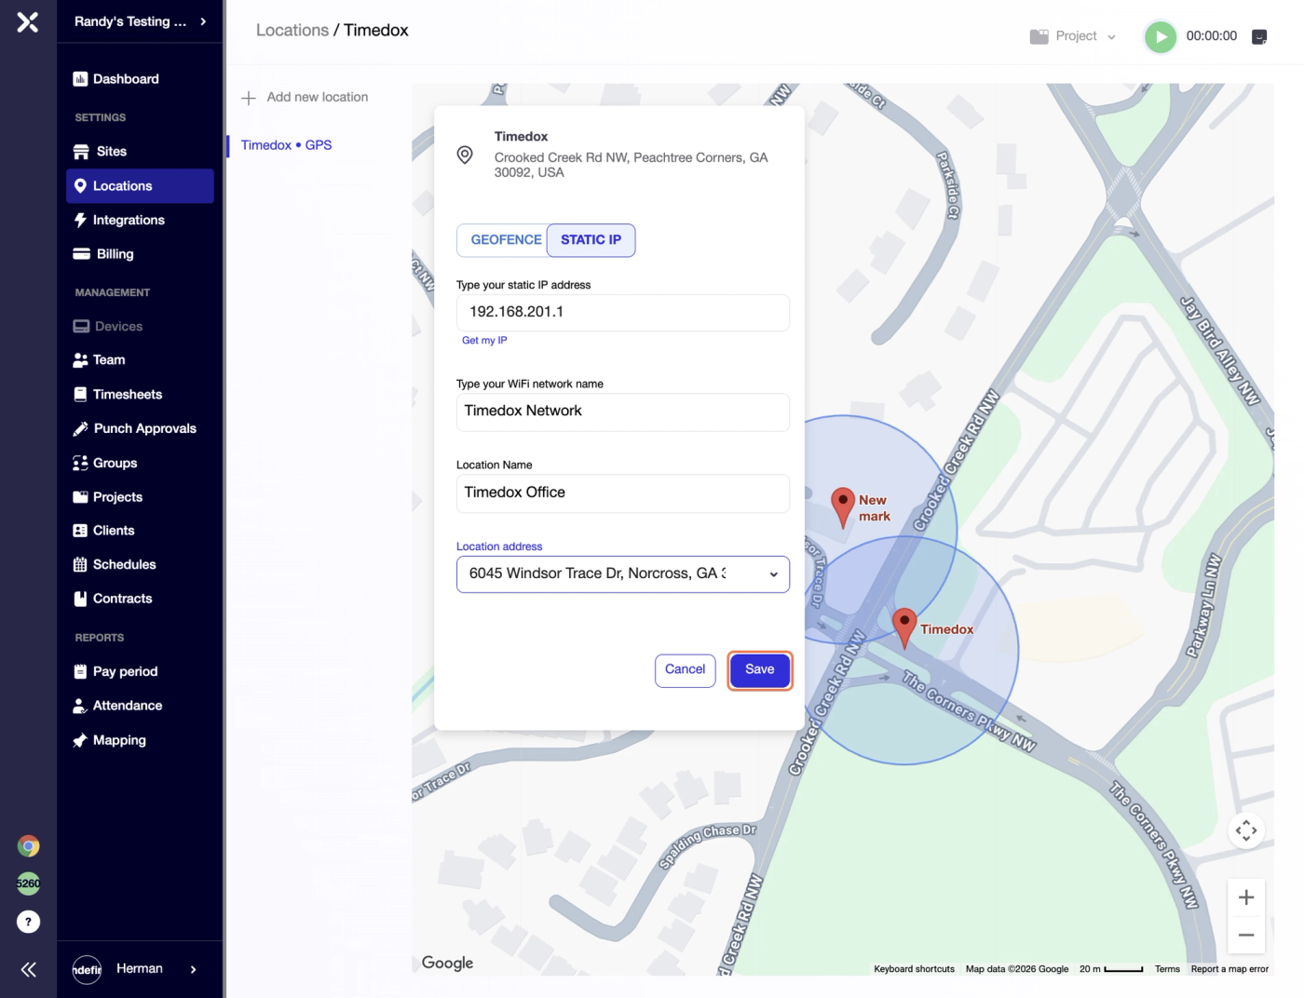
Task: Cancel editing the location
Action: pyautogui.click(x=686, y=670)
